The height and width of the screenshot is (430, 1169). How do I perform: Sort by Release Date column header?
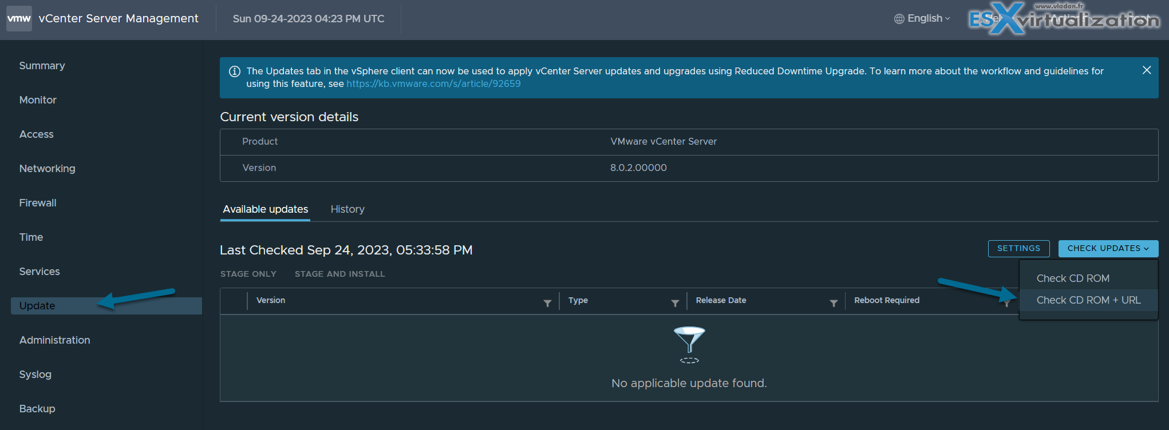(x=721, y=300)
